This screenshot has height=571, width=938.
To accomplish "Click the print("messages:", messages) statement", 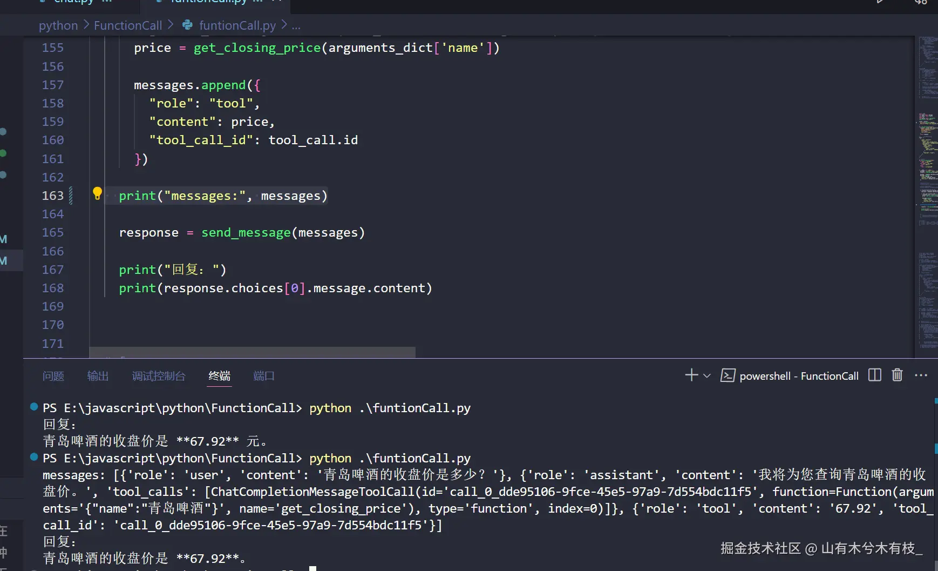I will click(x=223, y=196).
